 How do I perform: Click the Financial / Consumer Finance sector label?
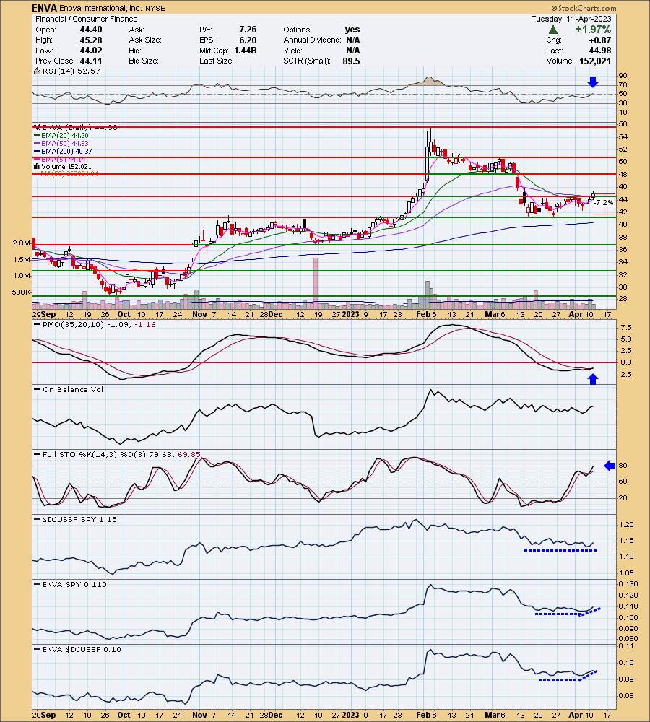pyautogui.click(x=87, y=19)
